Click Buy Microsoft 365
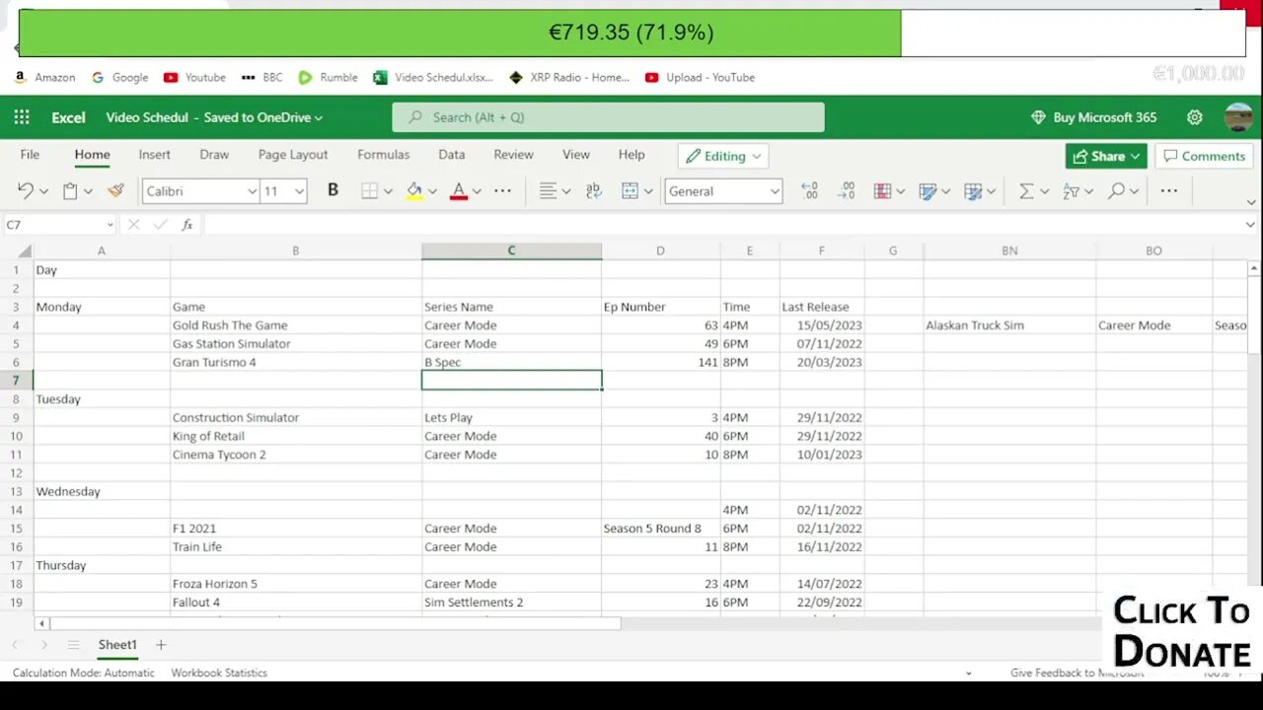The image size is (1263, 710). 1093,117
